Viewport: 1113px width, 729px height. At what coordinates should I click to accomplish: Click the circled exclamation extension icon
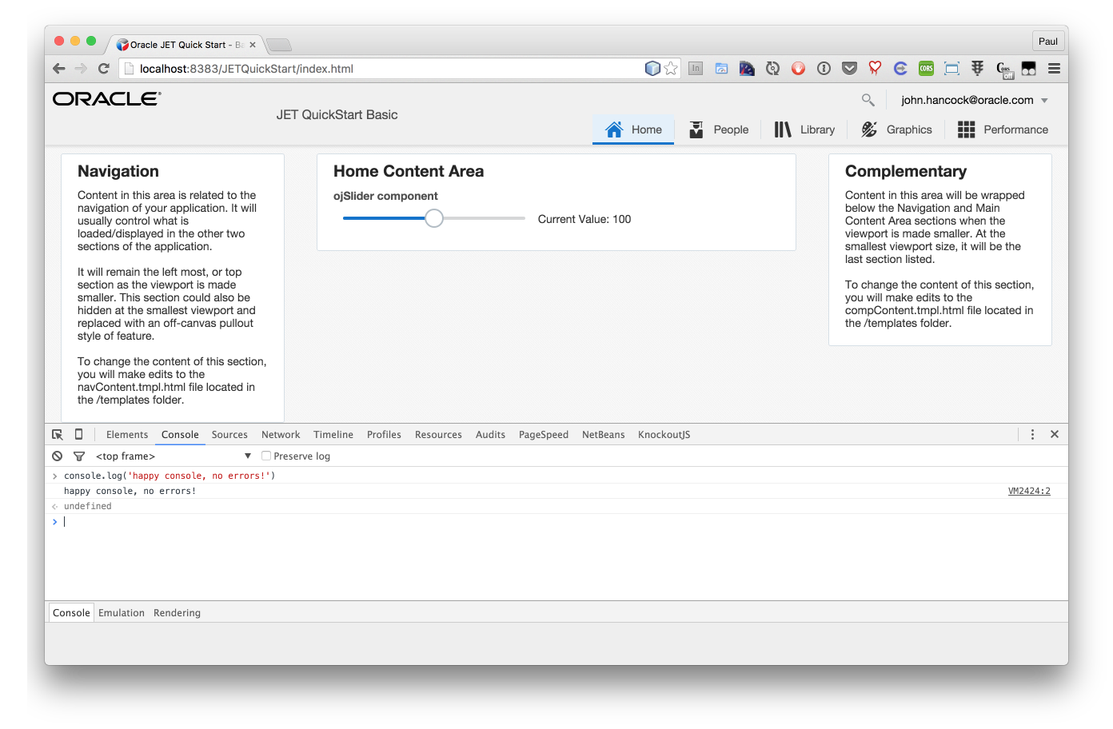pyautogui.click(x=824, y=69)
